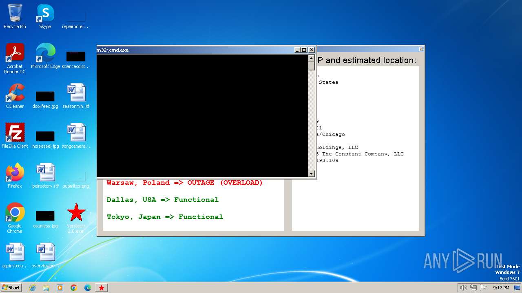Open Chrome from the taskbar
Viewport: 522px width, 293px height.
(x=74, y=288)
